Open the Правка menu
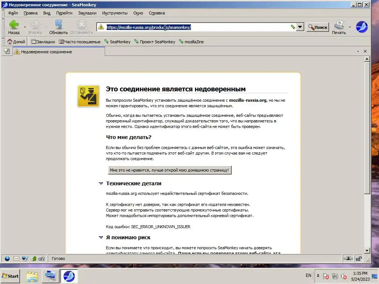 [x=30, y=13]
